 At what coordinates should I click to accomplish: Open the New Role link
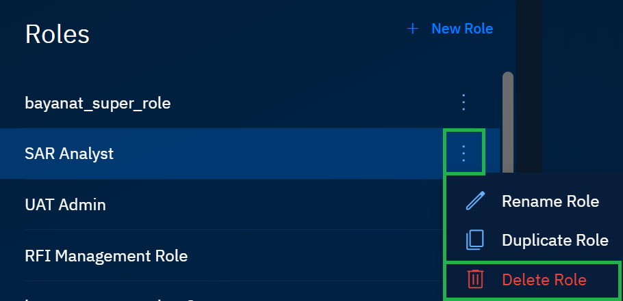[x=461, y=29]
